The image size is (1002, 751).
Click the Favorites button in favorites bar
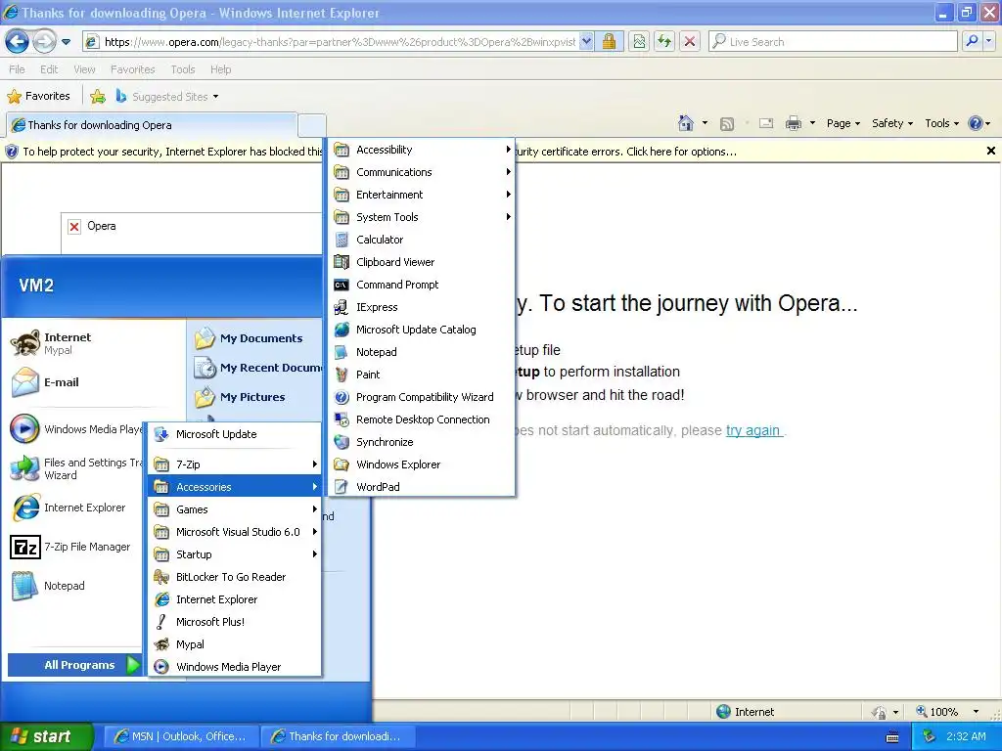pyautogui.click(x=38, y=97)
